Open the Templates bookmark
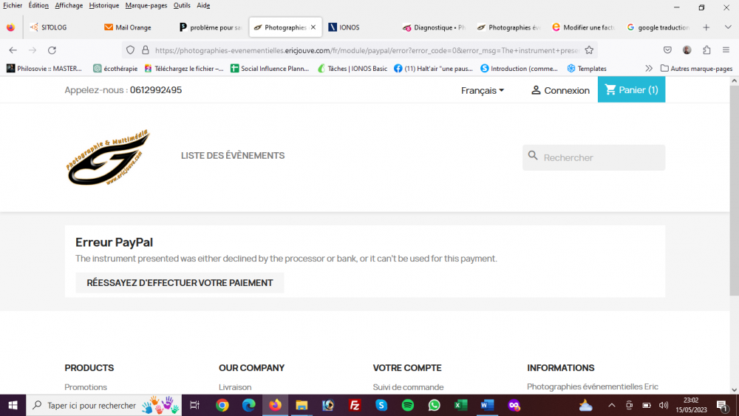This screenshot has width=739, height=416. tap(587, 68)
